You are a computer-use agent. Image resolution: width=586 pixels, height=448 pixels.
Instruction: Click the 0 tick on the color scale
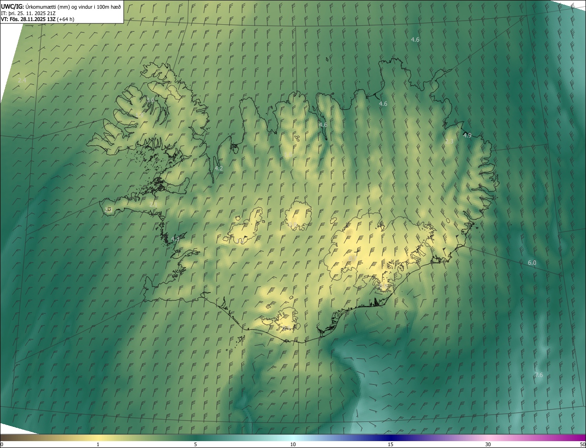point(2,444)
